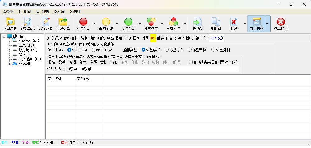Open the X.信息 menu
This screenshot has height=148, width=311.
(x=75, y=11)
